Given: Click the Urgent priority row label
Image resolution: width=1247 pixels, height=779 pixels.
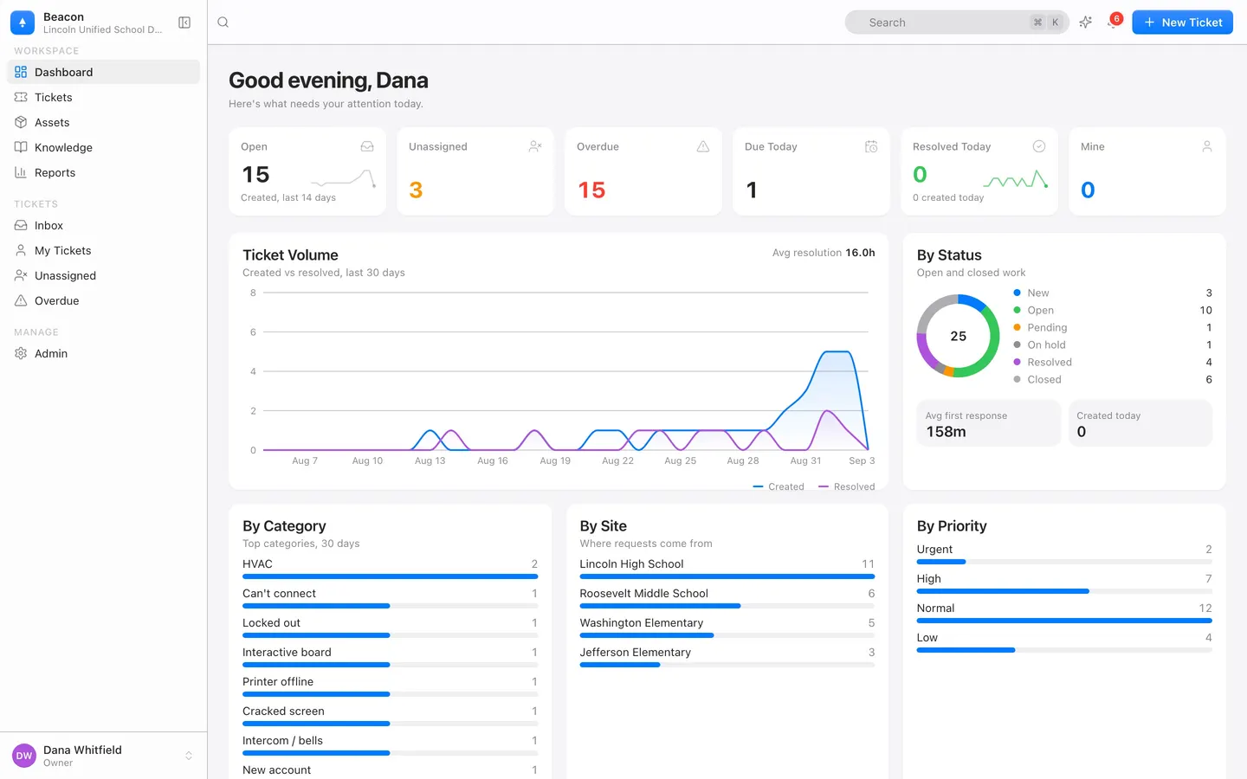Looking at the screenshot, I should 934,550.
